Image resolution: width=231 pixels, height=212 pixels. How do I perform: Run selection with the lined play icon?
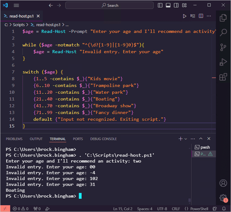(193, 16)
